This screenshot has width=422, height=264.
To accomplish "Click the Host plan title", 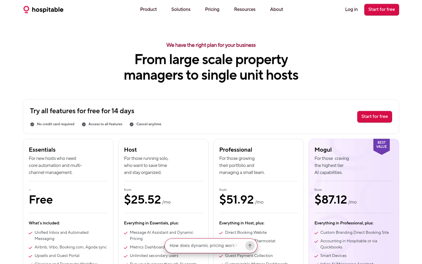I will click(x=130, y=150).
